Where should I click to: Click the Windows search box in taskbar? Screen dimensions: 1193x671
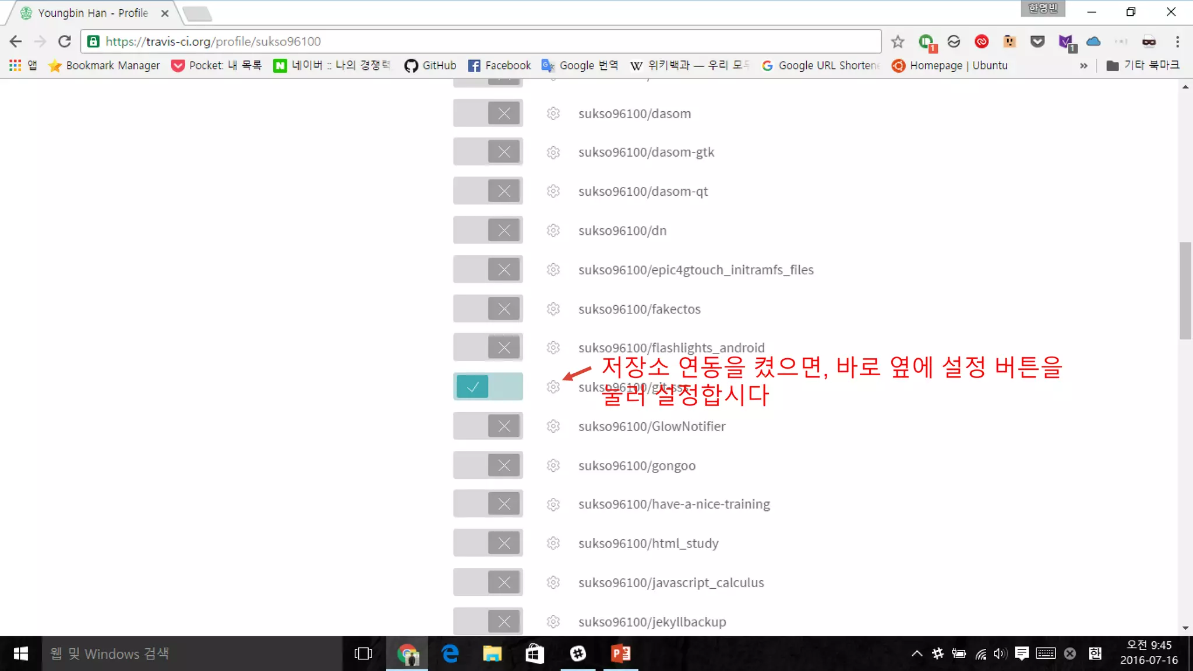pyautogui.click(x=192, y=654)
